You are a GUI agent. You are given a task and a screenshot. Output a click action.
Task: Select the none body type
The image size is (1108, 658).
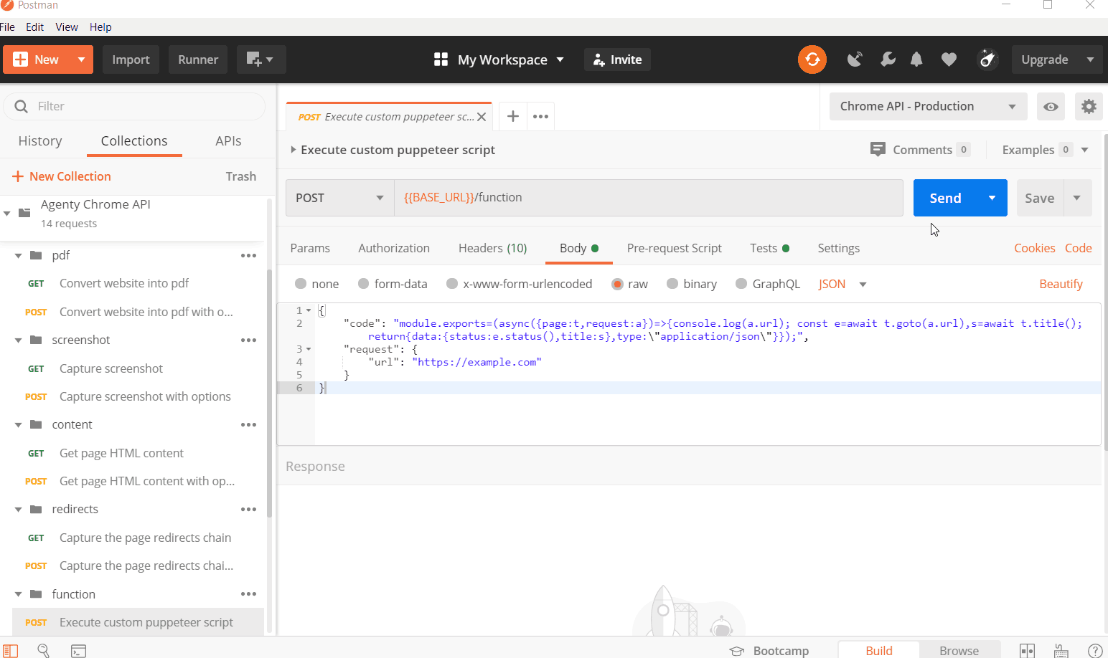301,284
